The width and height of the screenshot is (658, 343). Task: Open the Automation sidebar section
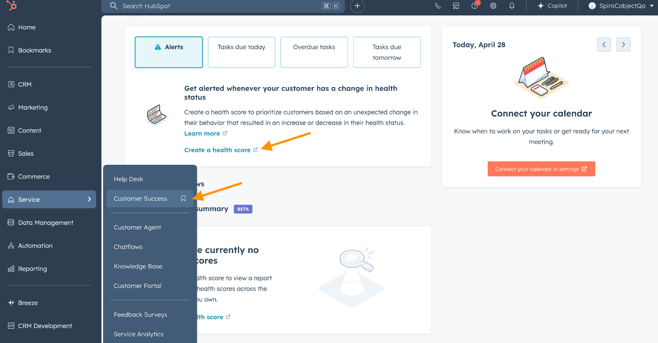tap(30, 246)
